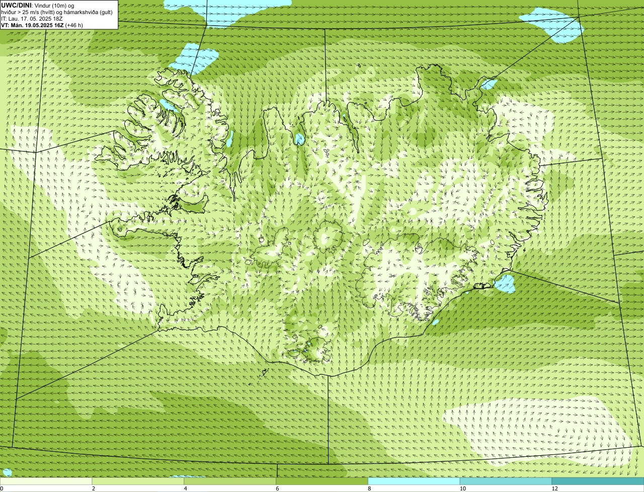Image resolution: width=644 pixels, height=492 pixels.
Task: Click the 'UWC/DINI: Vindur (10m) og' title line
Action: click(37, 5)
